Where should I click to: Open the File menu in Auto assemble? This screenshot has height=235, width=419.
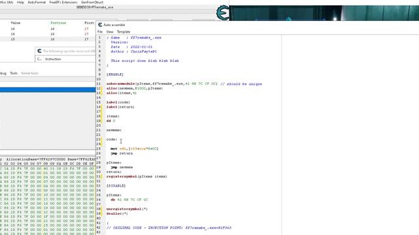coord(100,32)
